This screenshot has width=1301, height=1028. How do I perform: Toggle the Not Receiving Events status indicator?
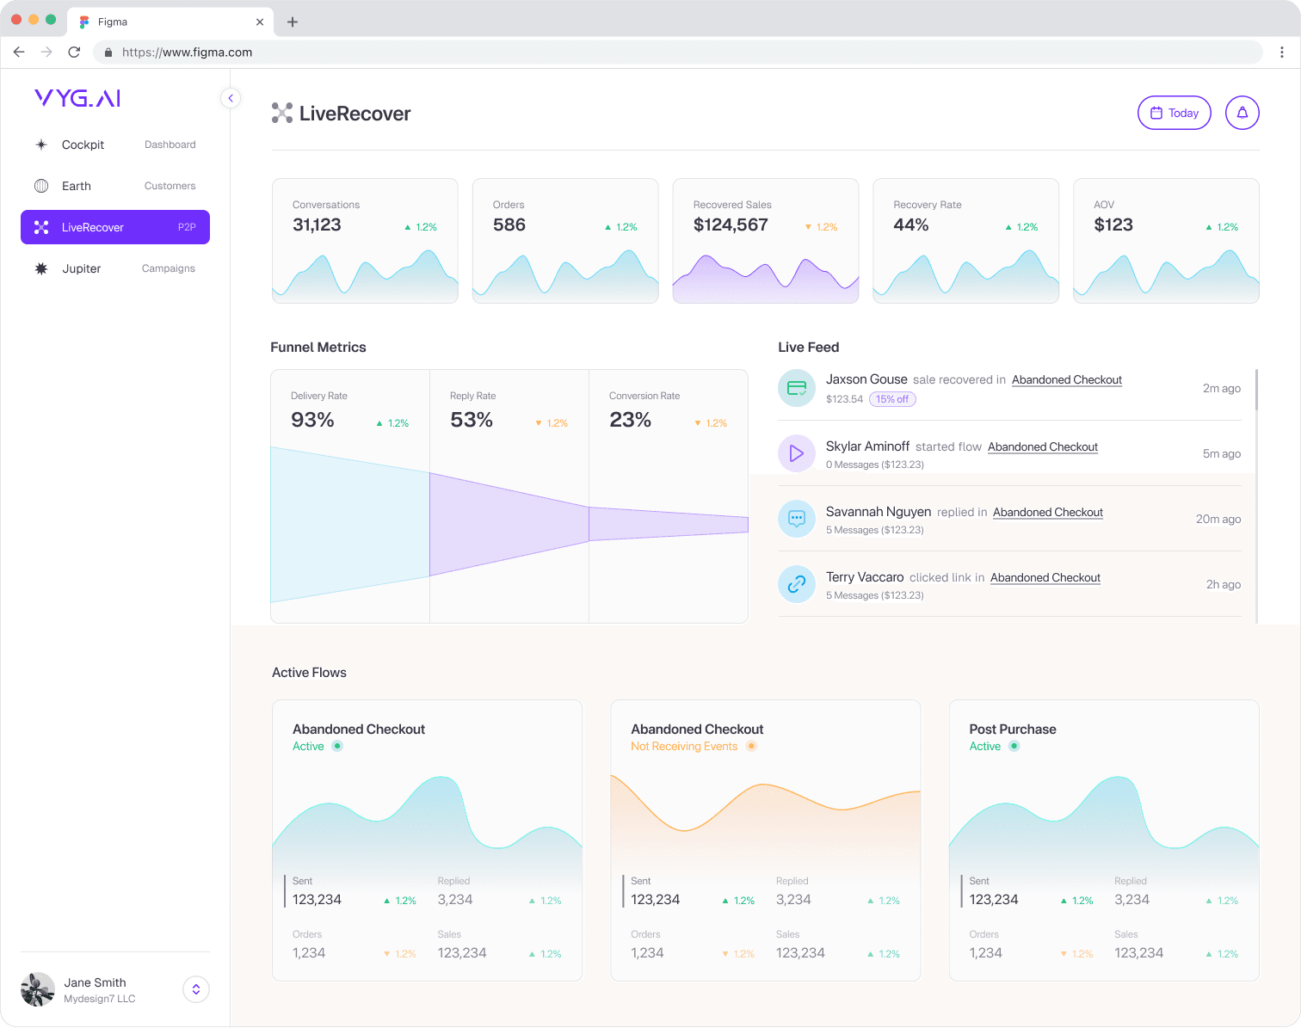pyautogui.click(x=751, y=746)
